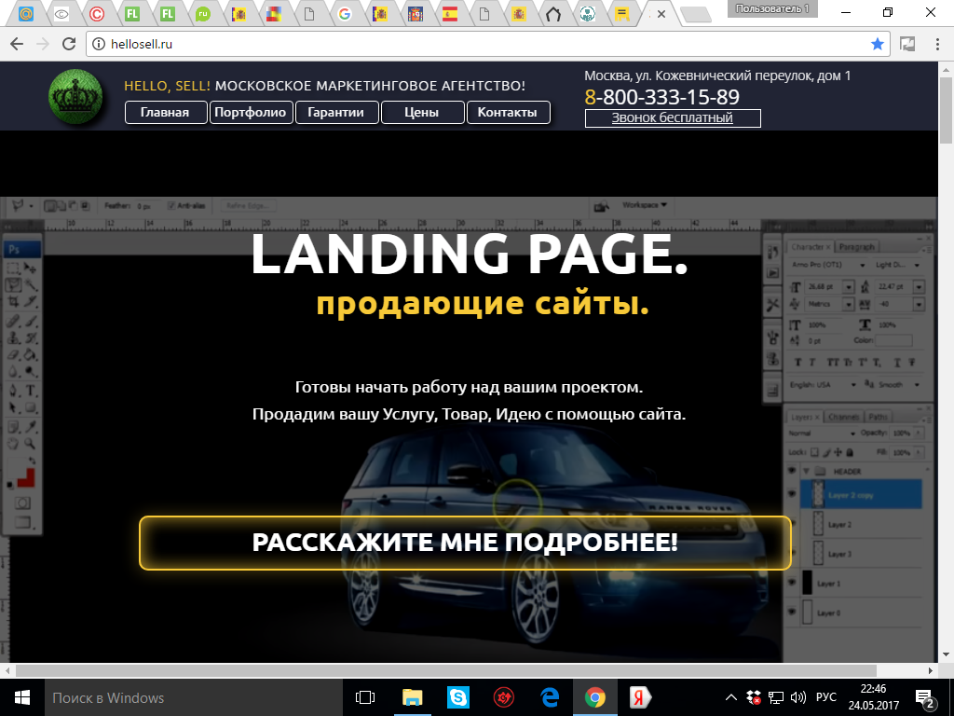View site information icon beside the URL
The image size is (954, 716).
[x=99, y=44]
